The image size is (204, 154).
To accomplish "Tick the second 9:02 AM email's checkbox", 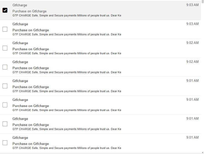I will [x=5, y=67].
